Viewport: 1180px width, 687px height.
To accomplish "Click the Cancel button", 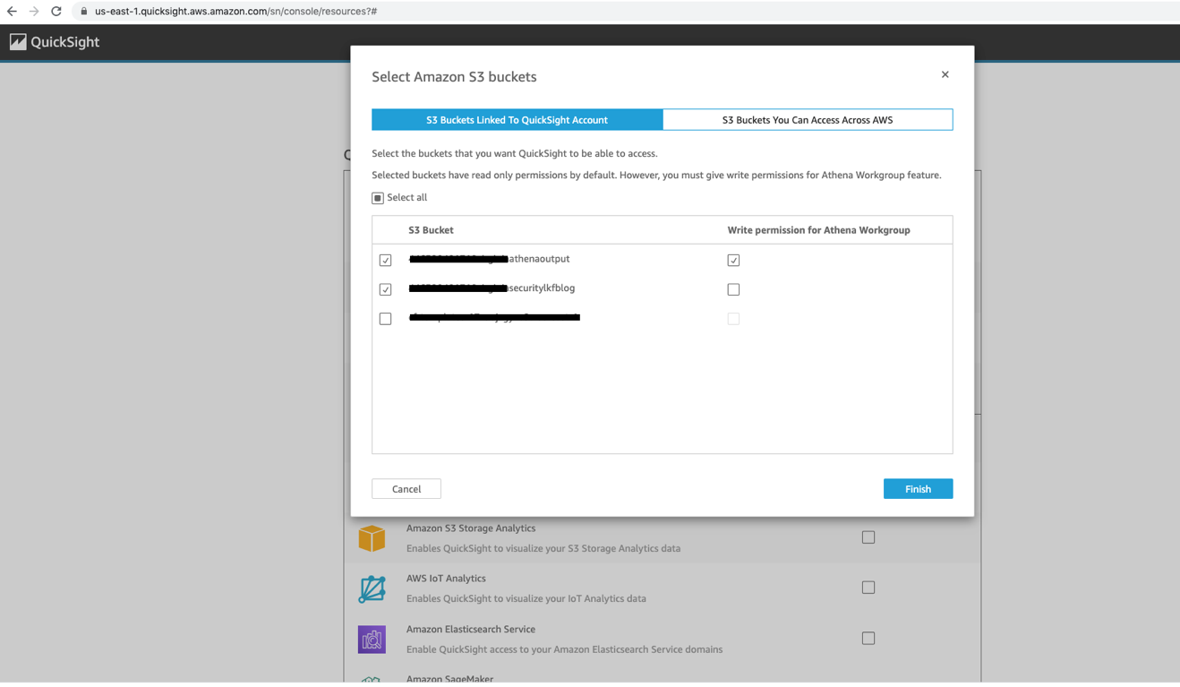I will point(406,489).
